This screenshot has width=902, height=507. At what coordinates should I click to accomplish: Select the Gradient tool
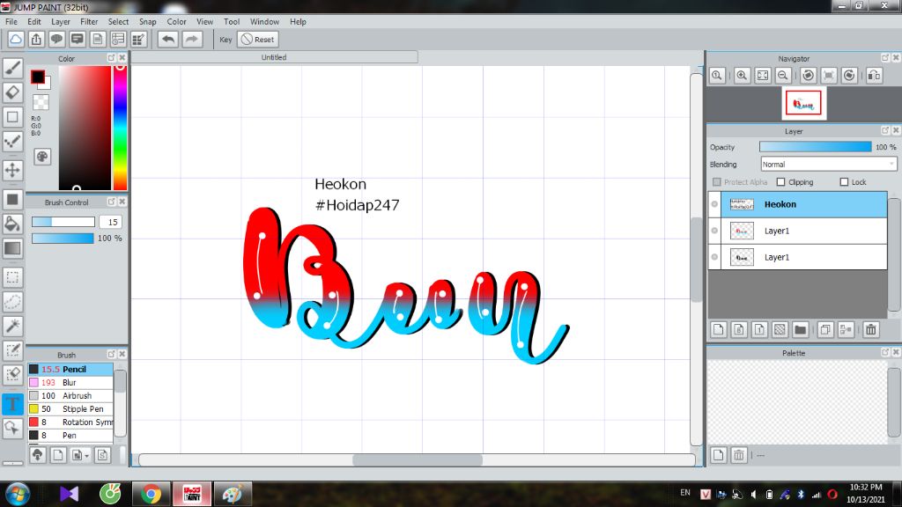(12, 248)
